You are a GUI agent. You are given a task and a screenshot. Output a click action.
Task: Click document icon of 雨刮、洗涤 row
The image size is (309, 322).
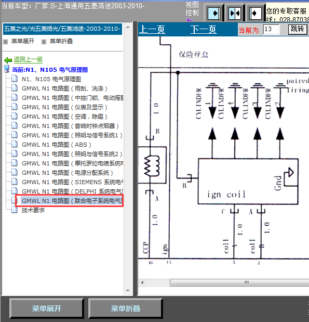coord(15,88)
